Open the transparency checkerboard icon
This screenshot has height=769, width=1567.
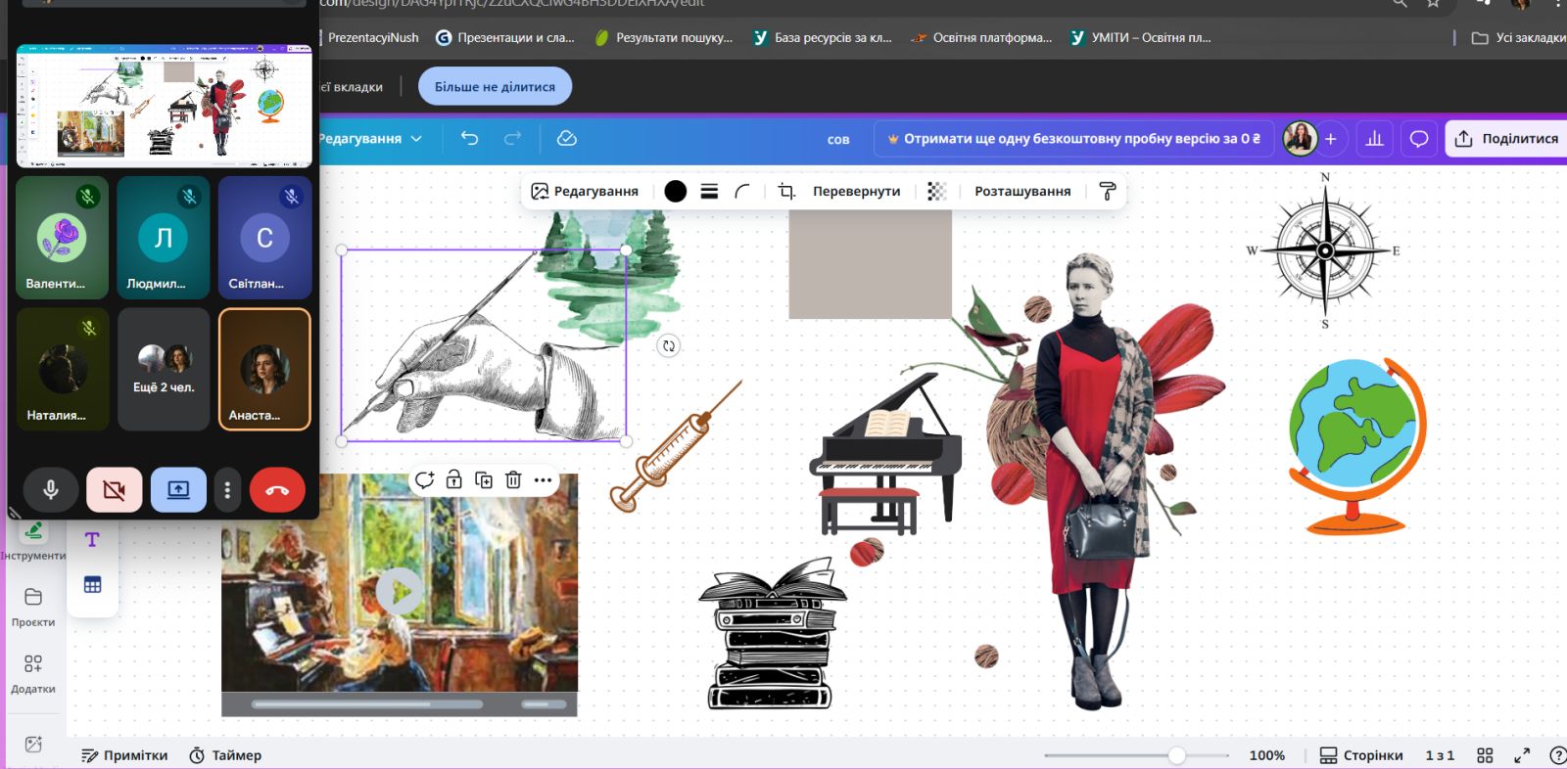(936, 191)
